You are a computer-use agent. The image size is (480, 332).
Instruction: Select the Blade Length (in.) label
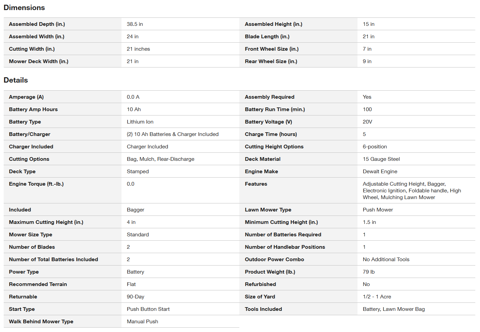(267, 37)
